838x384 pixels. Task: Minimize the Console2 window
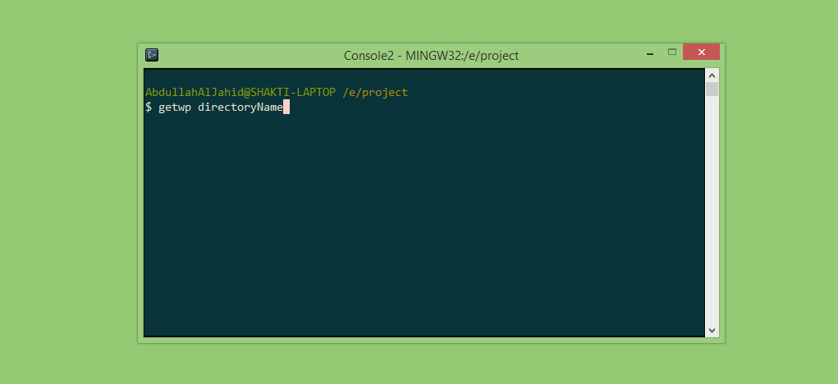click(650, 54)
